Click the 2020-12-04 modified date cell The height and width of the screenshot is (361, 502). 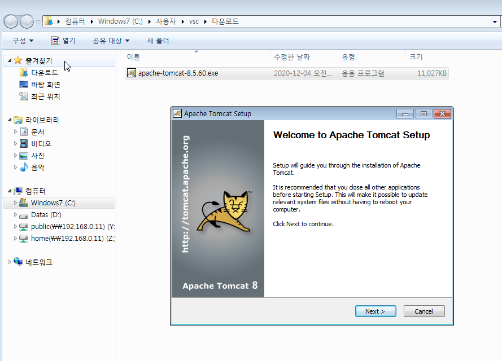[x=303, y=73]
